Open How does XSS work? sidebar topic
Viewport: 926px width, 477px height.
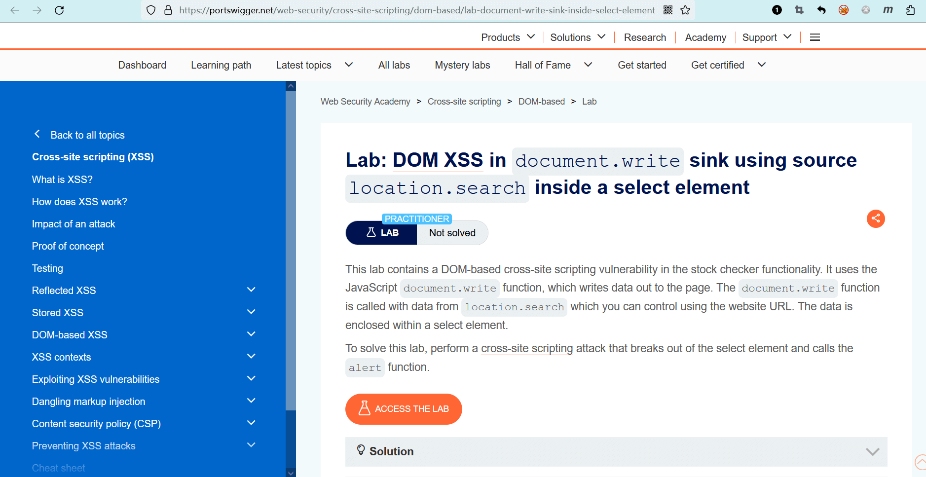click(79, 202)
